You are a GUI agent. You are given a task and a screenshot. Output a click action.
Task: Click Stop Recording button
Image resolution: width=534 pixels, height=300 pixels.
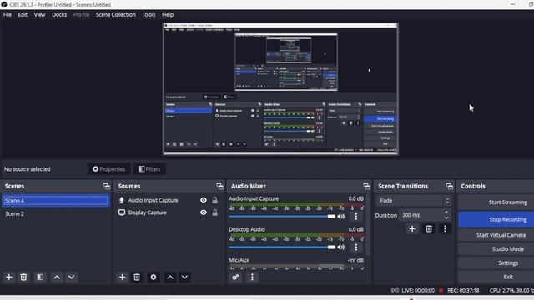pos(496,220)
